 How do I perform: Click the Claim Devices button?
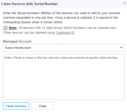click(16, 106)
